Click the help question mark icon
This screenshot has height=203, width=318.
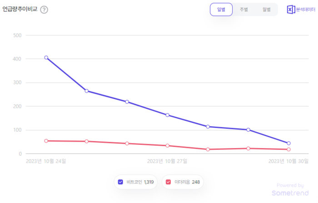click(x=44, y=10)
